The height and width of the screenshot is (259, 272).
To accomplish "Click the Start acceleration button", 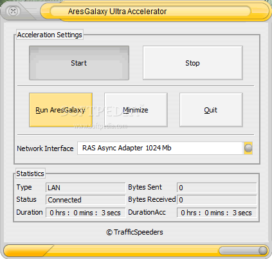I will (79, 63).
